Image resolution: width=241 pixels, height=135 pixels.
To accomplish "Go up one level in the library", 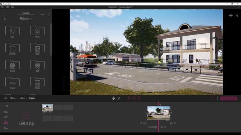I will (5, 19).
